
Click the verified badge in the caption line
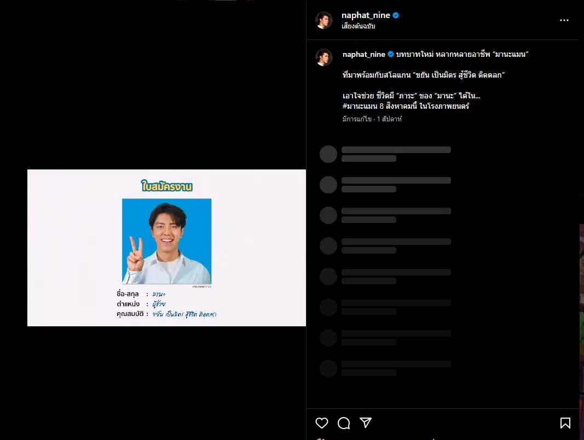click(391, 54)
